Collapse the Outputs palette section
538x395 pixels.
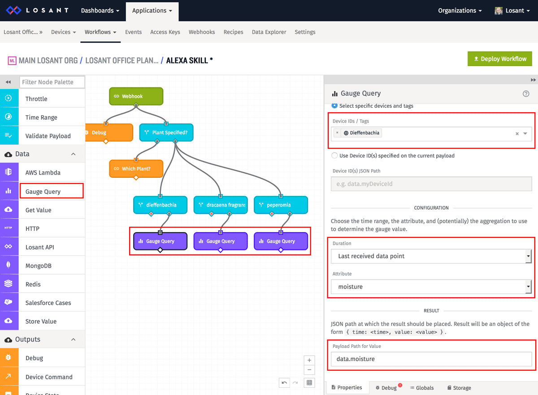pyautogui.click(x=74, y=339)
